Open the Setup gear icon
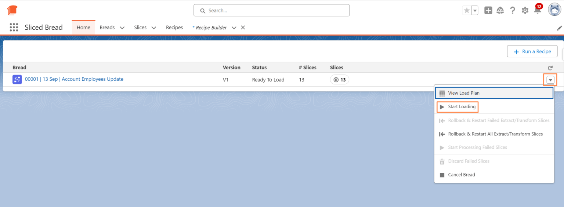The height and width of the screenshot is (207, 564). (525, 11)
